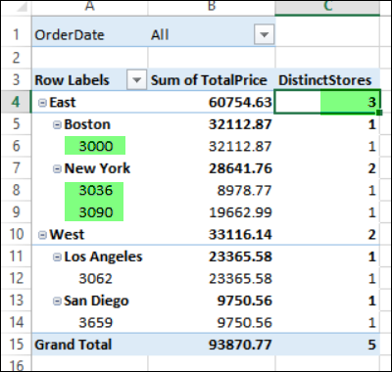
Task: Click the New York row label
Action: pyautogui.click(x=97, y=168)
